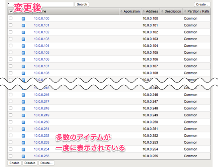Open the 10.0.0.250 name link
This screenshot has width=218, height=167.
[x=42, y=122]
